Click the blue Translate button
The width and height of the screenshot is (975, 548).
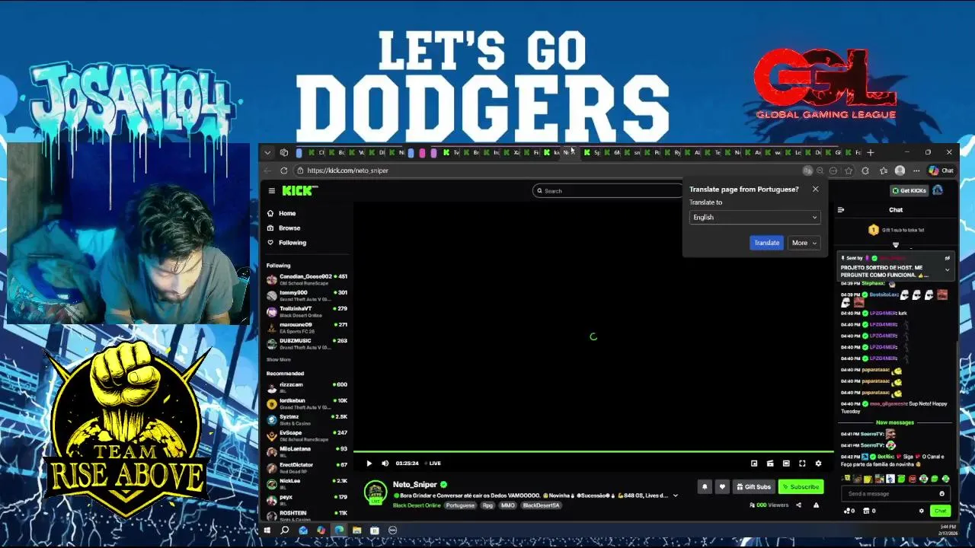tap(766, 243)
